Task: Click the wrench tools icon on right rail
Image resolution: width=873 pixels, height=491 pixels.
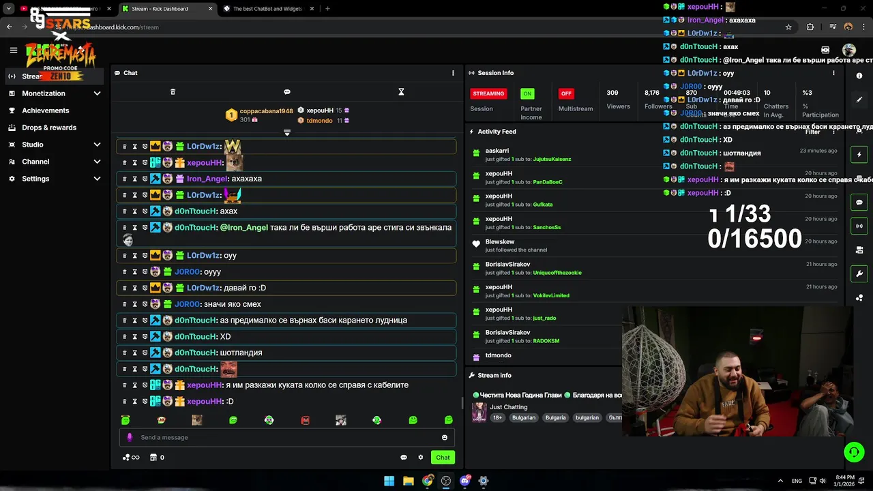Action: [859, 273]
